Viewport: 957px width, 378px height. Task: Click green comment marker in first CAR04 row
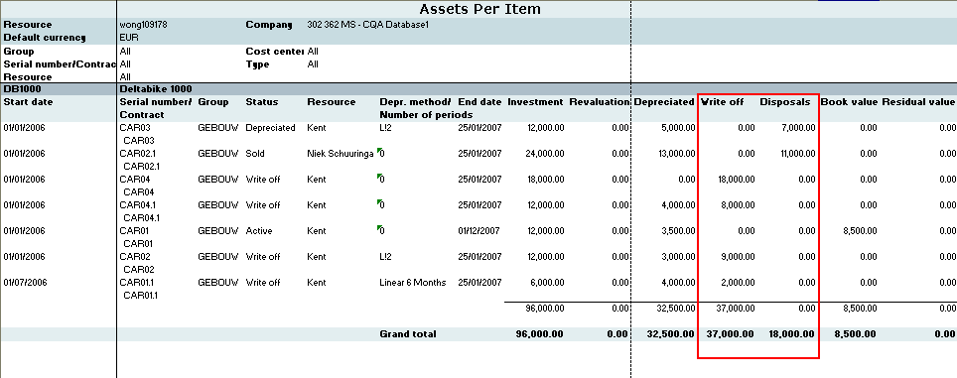point(379,176)
